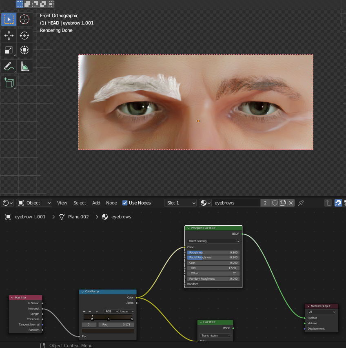Choose the Scale tool
Screen dimensions: 346x348
click(9, 50)
